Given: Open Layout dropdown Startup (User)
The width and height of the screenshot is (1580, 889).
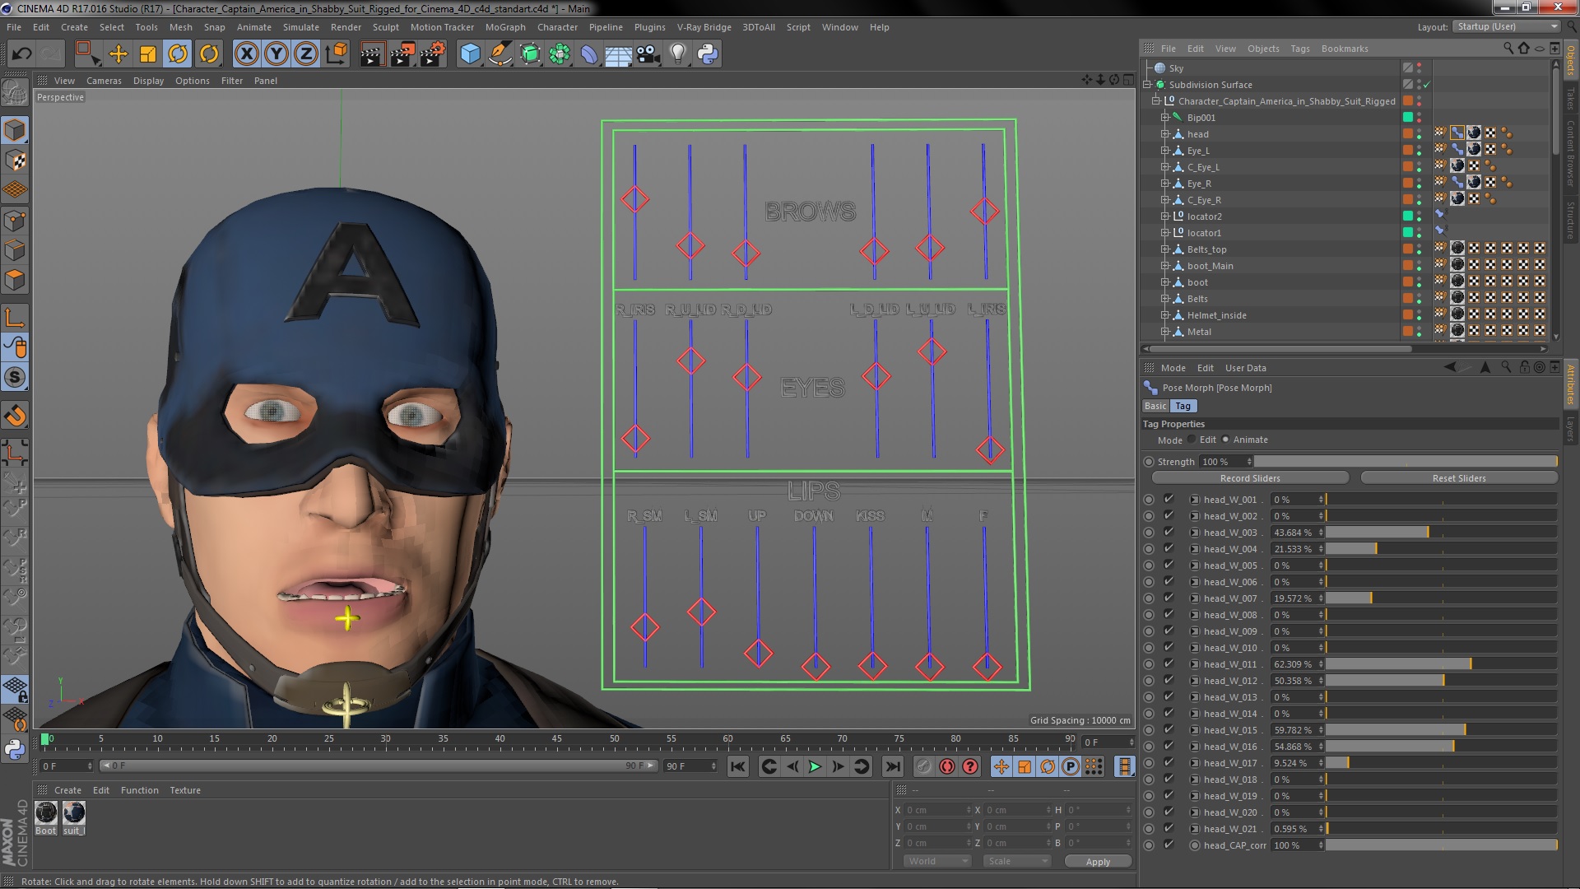Looking at the screenshot, I should (1507, 26).
